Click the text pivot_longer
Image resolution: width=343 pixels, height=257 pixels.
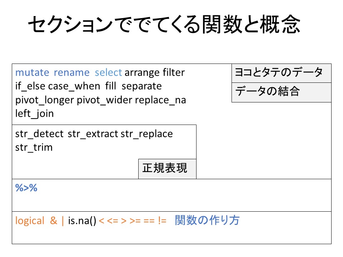click(x=44, y=100)
